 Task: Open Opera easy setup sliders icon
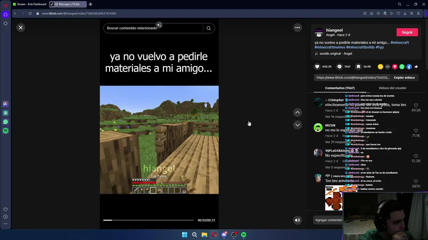(x=412, y=13)
